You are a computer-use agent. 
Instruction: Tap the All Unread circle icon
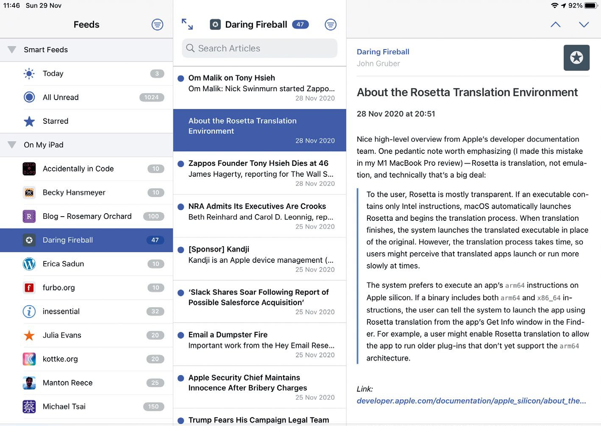point(29,97)
